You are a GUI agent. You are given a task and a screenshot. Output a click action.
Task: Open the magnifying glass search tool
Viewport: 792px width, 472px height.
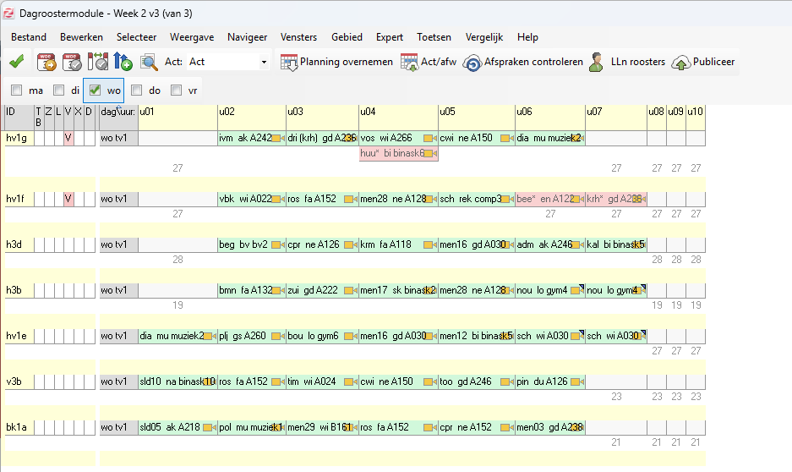coord(149,62)
